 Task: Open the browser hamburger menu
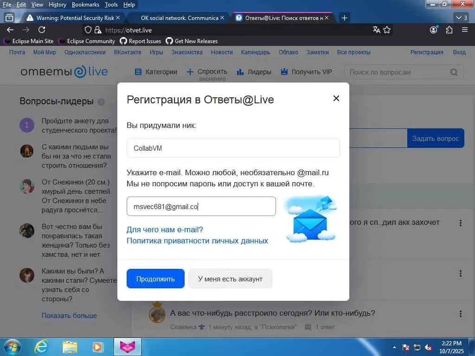coord(465,30)
